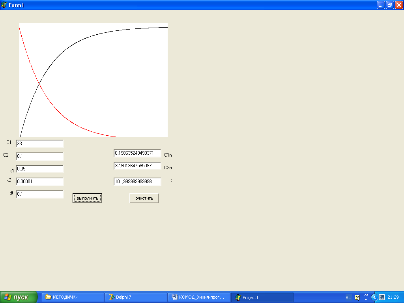Click the dt step input field

pos(39,194)
